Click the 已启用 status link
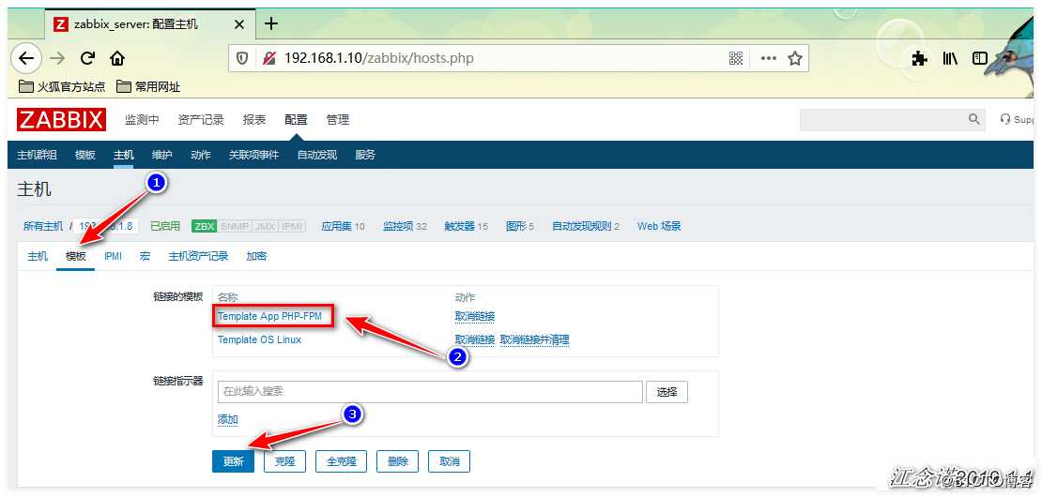This screenshot has height=497, width=1042. click(165, 226)
